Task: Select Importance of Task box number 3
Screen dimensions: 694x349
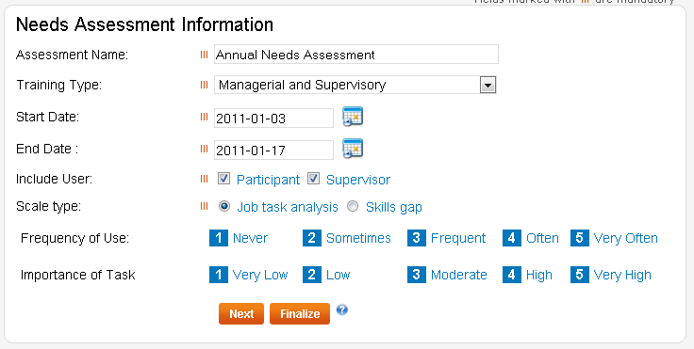Action: 417,275
